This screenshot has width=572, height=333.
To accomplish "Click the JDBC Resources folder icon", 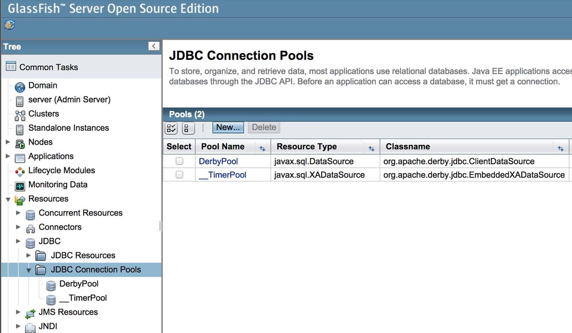I will pos(41,256).
